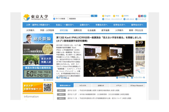The width and height of the screenshot is (169, 112).
Task: Click the Information heading
Action: click(31, 96)
